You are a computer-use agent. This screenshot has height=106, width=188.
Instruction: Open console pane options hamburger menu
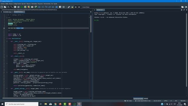[x=187, y=10]
